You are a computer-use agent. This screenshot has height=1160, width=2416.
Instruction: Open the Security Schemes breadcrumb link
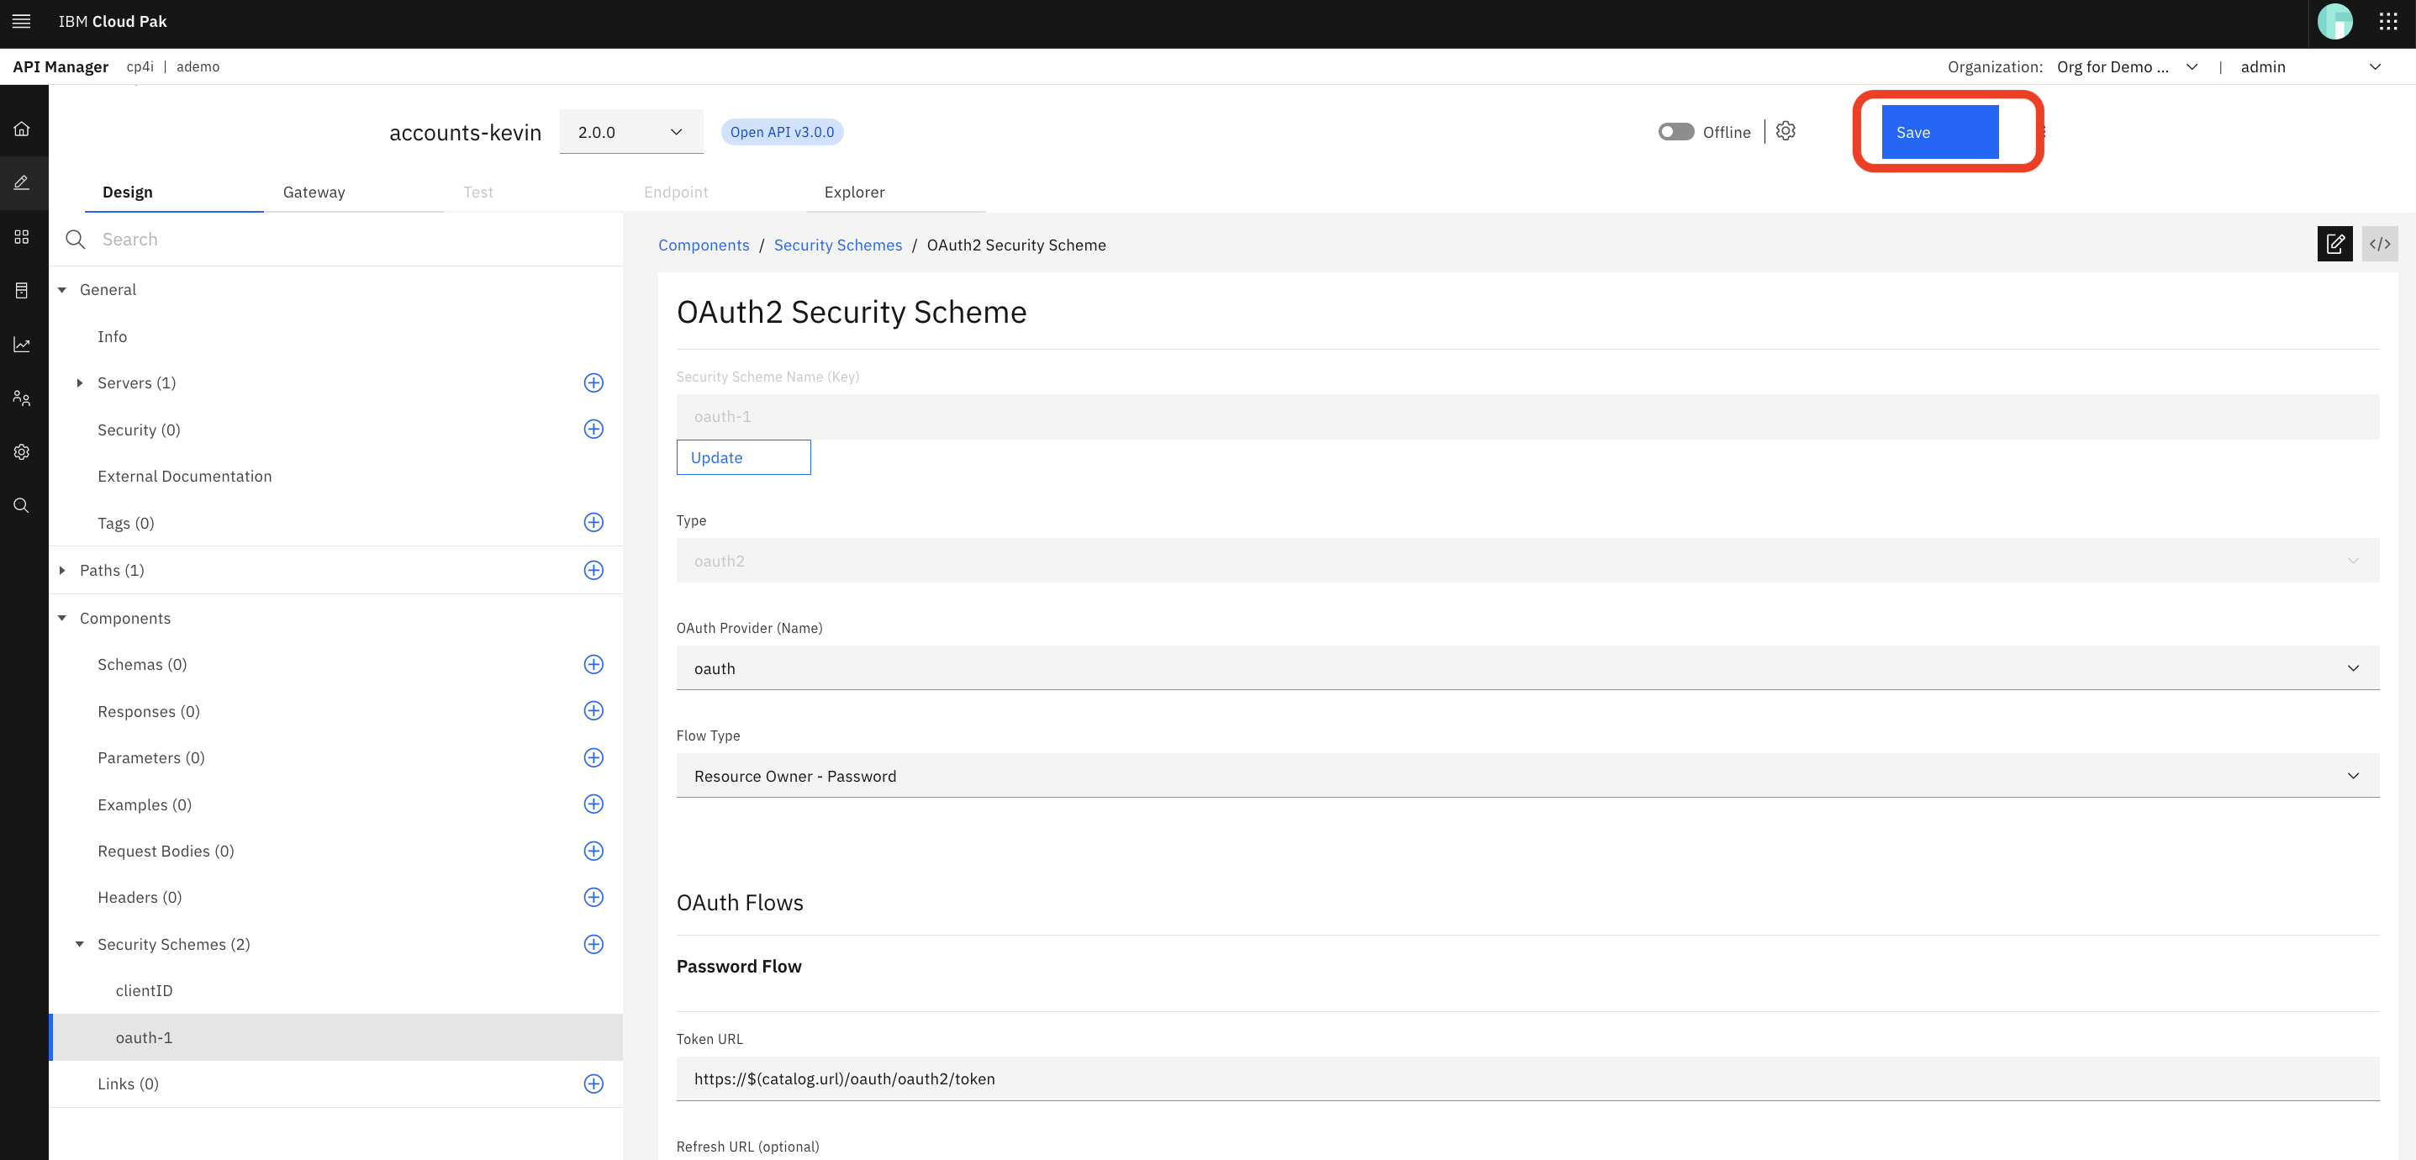[837, 245]
